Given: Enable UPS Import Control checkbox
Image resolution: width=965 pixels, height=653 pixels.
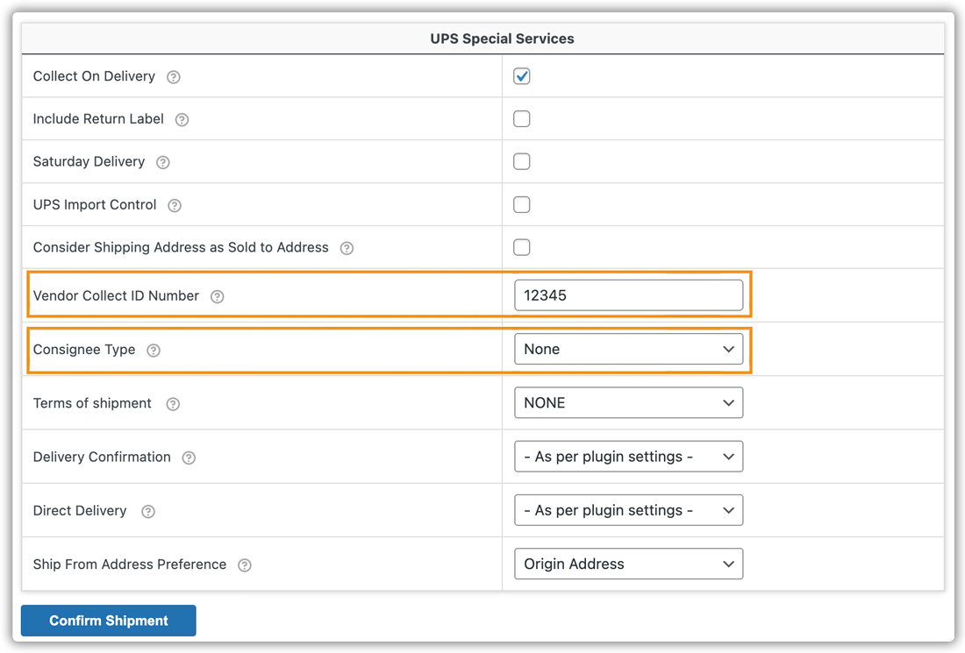Looking at the screenshot, I should click(521, 204).
